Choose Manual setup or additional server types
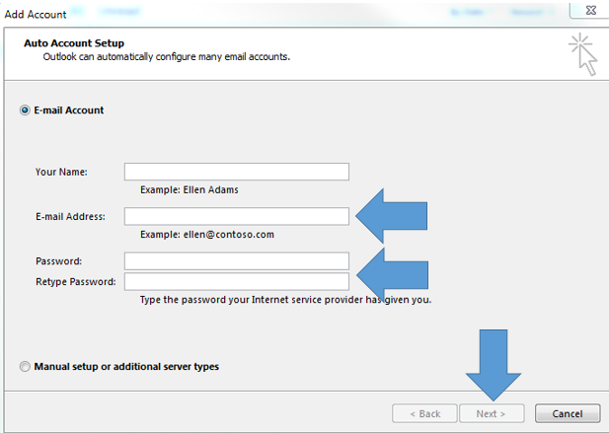609x433 pixels. [25, 366]
